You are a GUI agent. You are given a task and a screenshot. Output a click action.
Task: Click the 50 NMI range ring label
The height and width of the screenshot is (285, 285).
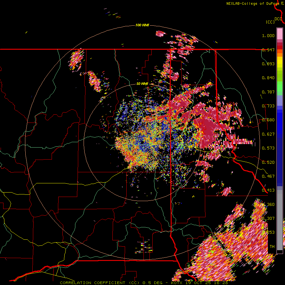(x=142, y=84)
